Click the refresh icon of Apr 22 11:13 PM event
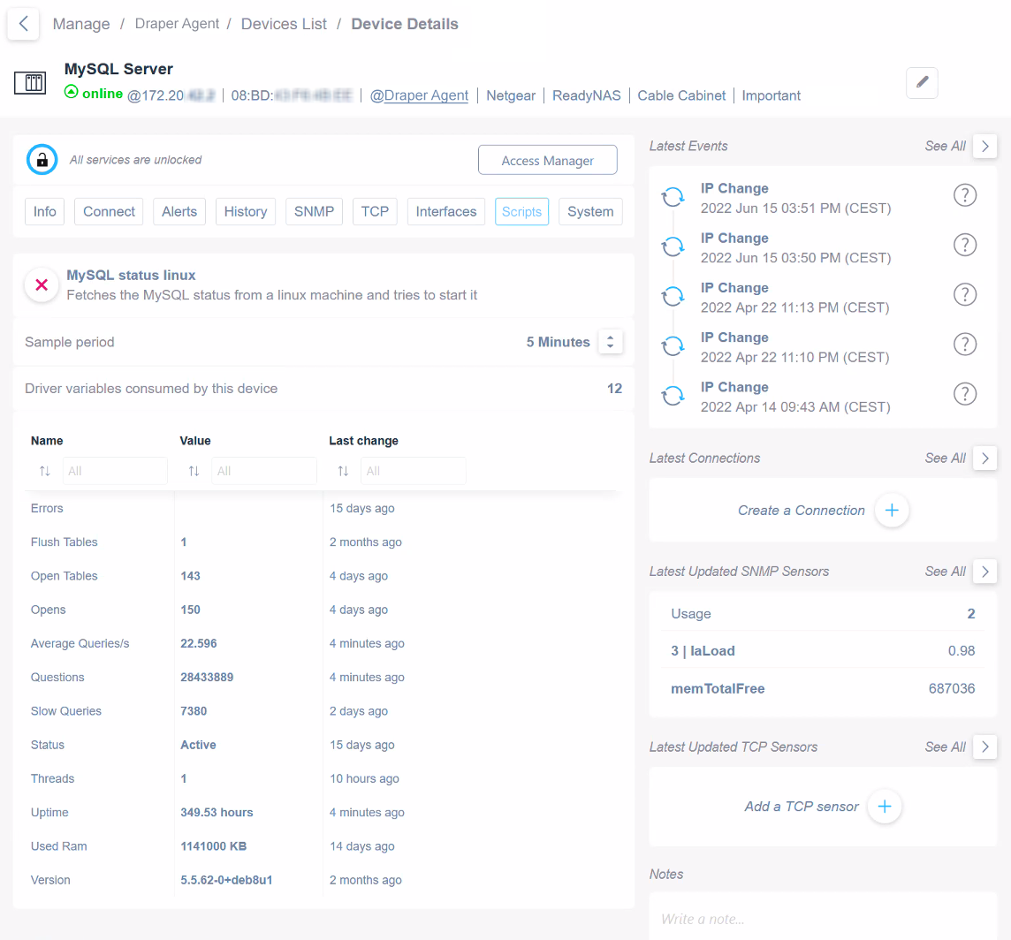This screenshot has width=1011, height=940. click(x=673, y=297)
